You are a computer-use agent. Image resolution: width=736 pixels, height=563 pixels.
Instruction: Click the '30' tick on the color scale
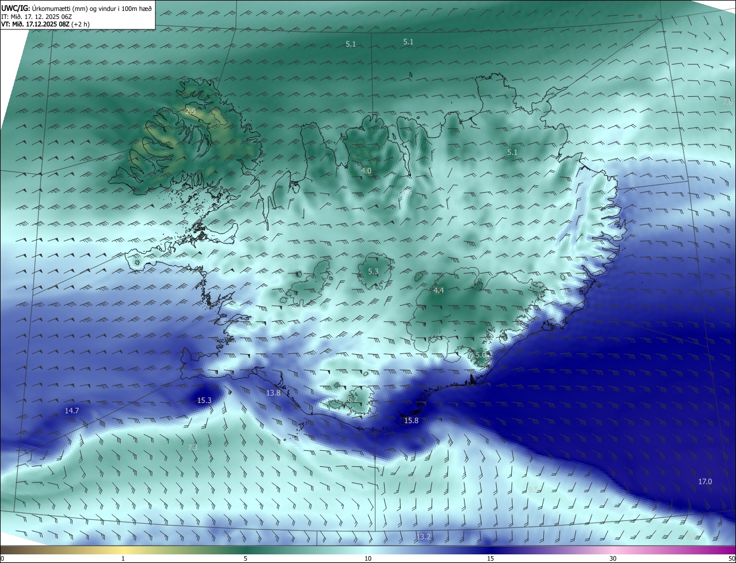pyautogui.click(x=613, y=558)
